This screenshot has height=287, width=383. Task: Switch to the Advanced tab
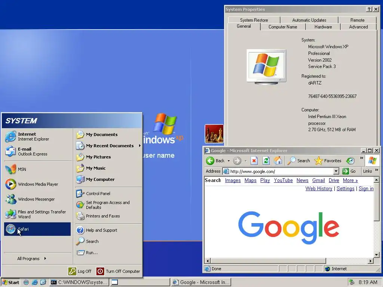[x=358, y=27]
